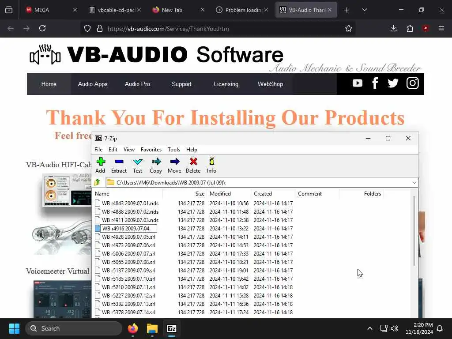Sort 7-Zip files by Modified column

[x=229, y=194]
